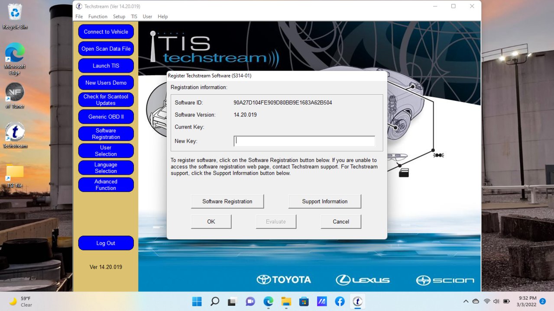Open Task View on the taskbar
Viewport: 554px width, 311px height.
(x=233, y=301)
